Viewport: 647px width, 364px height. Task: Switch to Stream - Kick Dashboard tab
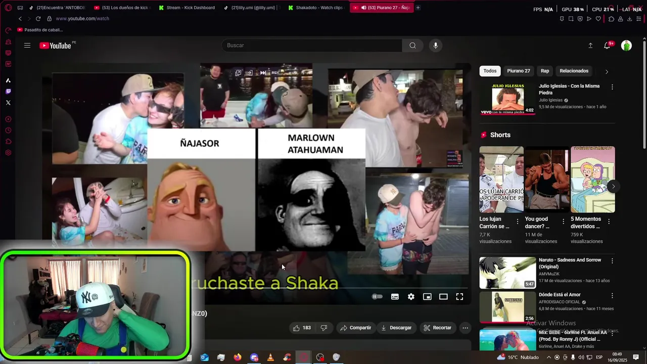click(187, 8)
